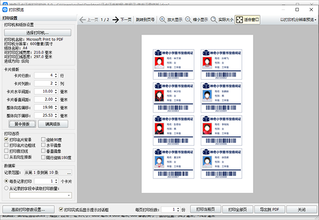
Task: Click the 卡片行数 input field
Action: tap(44, 76)
